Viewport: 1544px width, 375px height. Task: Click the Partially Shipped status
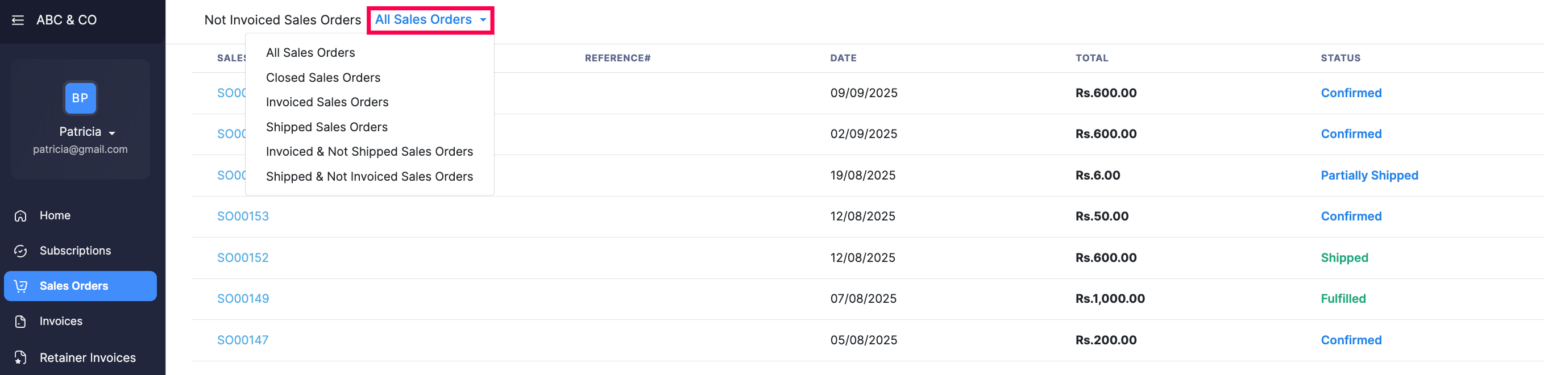click(1369, 176)
